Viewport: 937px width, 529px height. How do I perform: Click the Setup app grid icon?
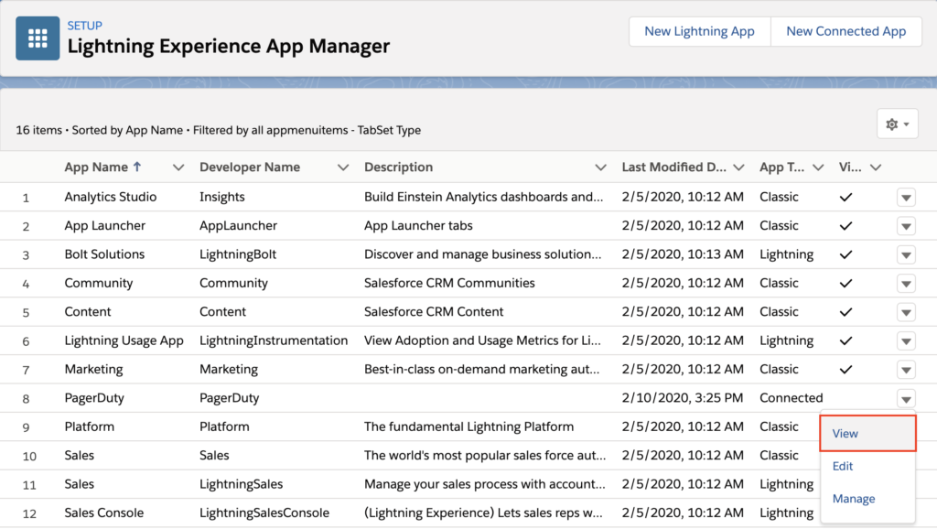pyautogui.click(x=38, y=38)
